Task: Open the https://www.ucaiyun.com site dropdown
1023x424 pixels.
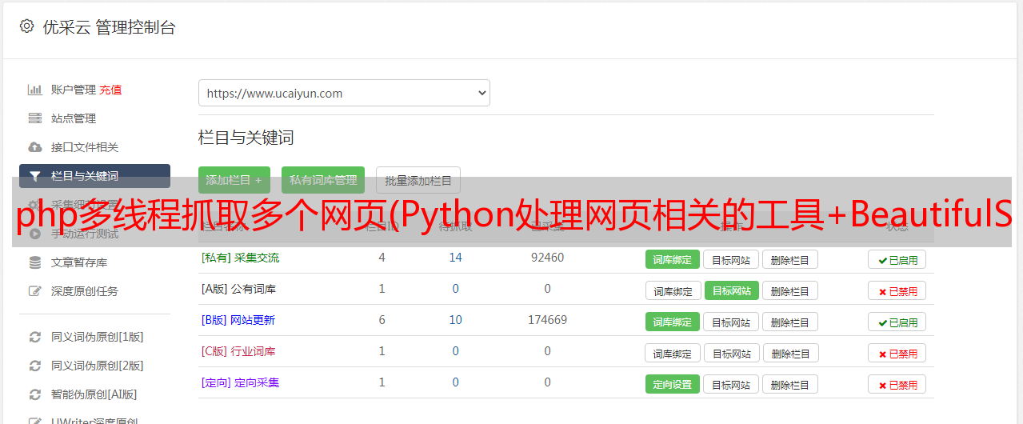Action: 344,93
